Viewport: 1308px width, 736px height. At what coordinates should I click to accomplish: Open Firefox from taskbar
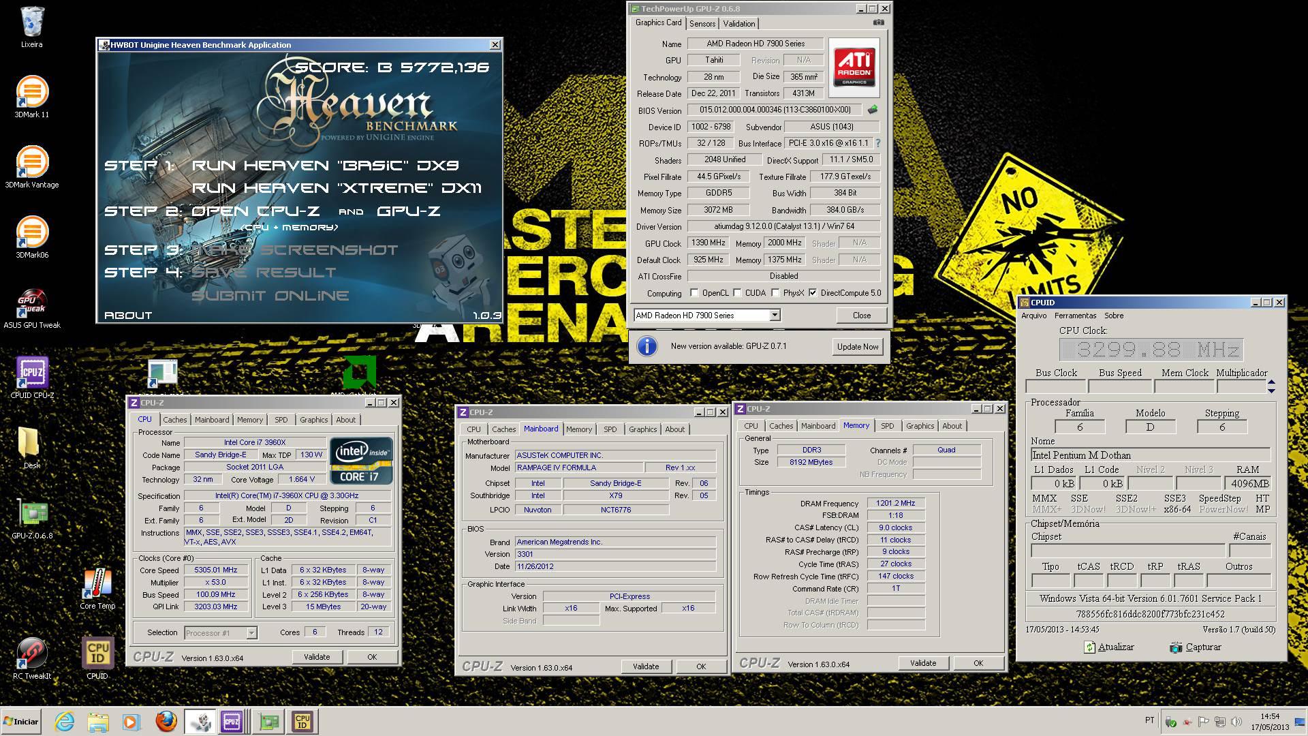(x=166, y=722)
